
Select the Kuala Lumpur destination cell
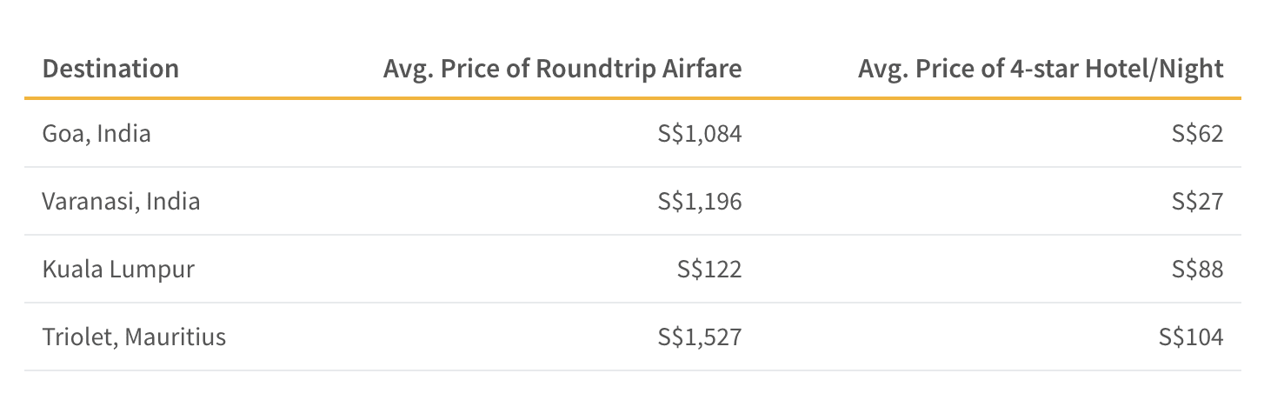[118, 270]
